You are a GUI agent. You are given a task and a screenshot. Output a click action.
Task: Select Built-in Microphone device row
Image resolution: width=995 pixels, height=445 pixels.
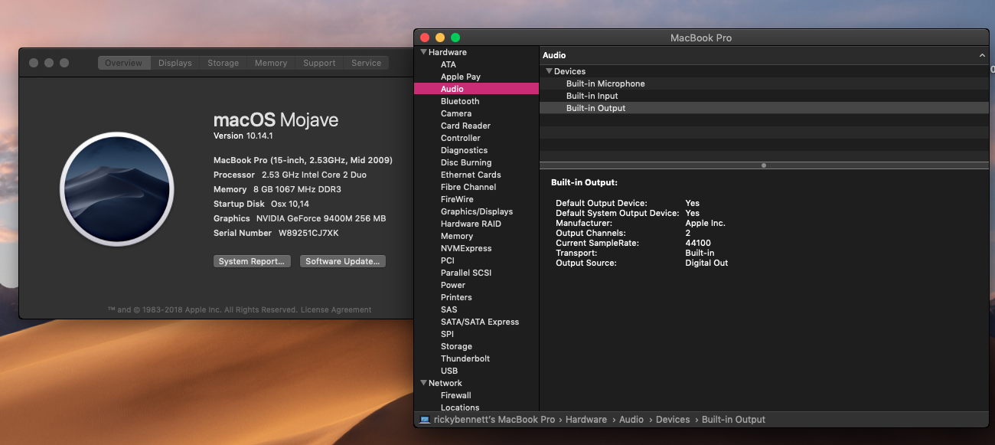[x=605, y=83]
